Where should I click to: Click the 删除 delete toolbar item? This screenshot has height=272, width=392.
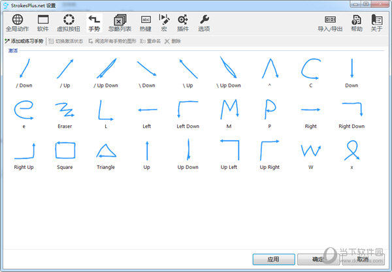coord(172,41)
